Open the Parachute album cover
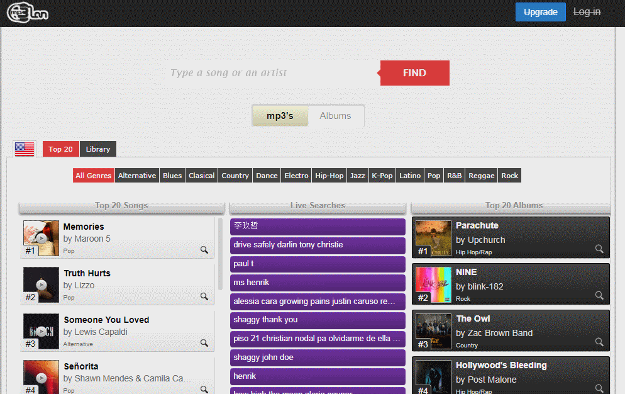This screenshot has height=394, width=625. 434,238
